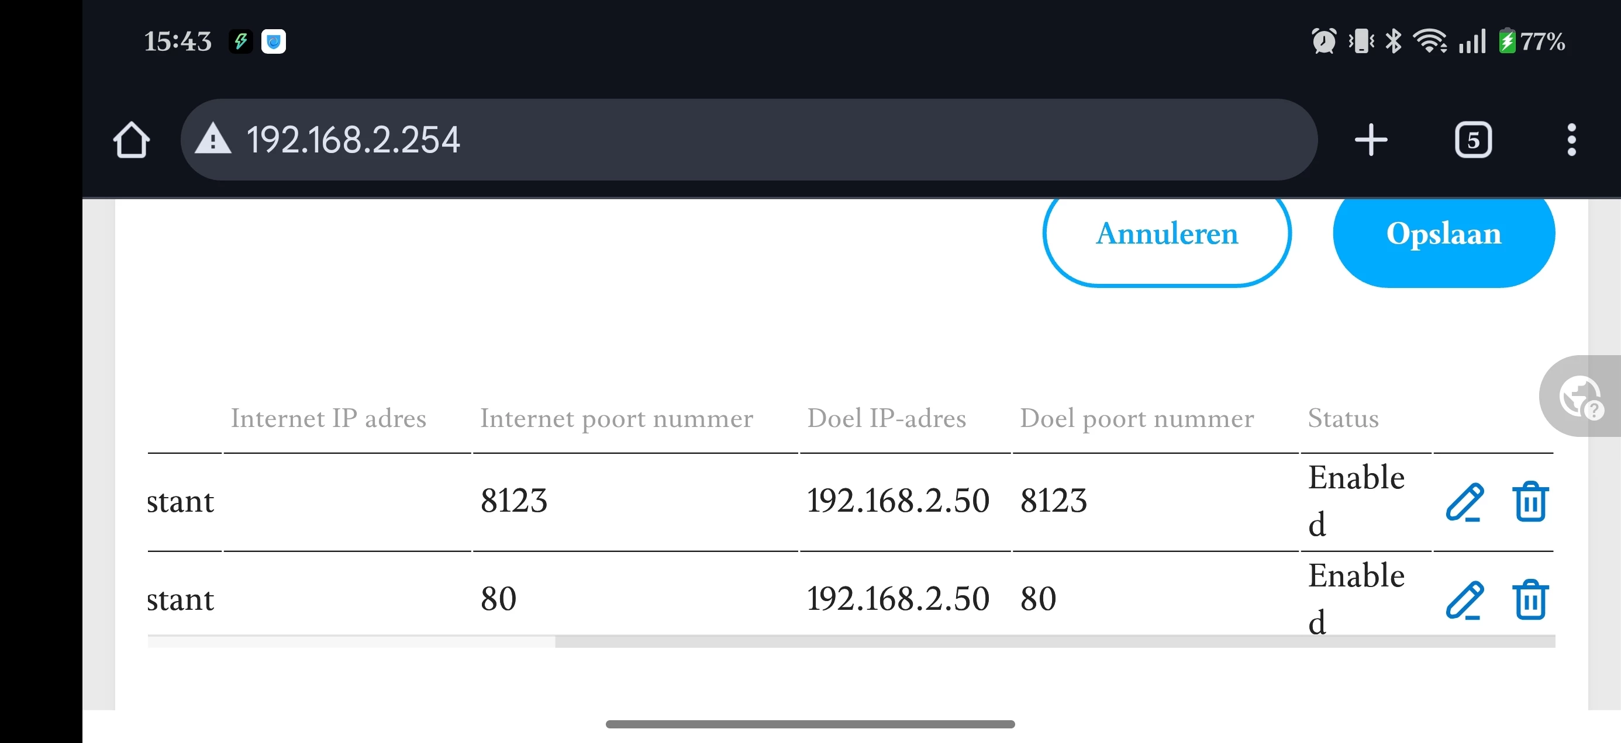Edit the port 80 forwarding rule

(1464, 600)
